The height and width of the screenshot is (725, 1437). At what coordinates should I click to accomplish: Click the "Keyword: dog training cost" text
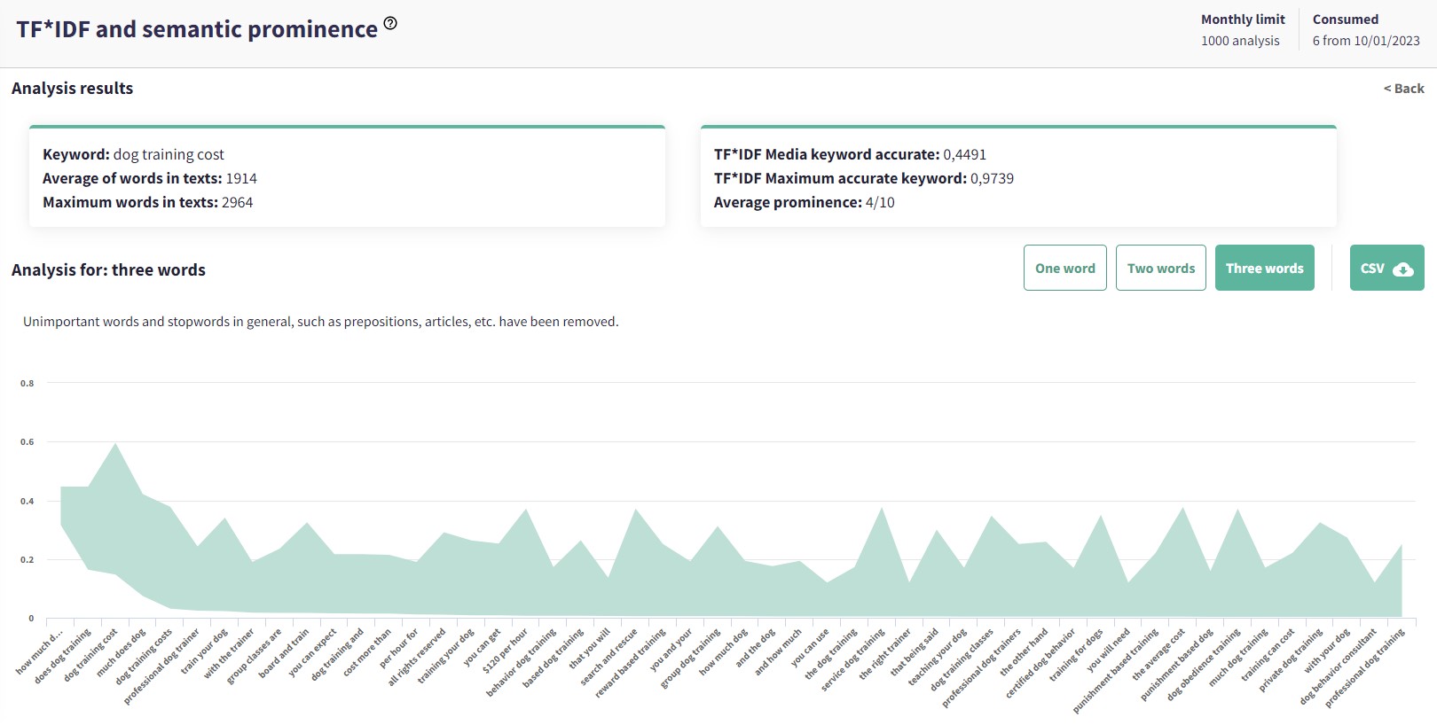(x=133, y=154)
